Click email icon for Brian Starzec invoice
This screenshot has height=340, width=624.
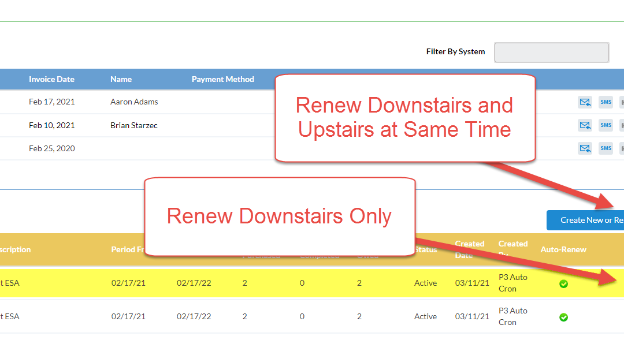pyautogui.click(x=585, y=125)
